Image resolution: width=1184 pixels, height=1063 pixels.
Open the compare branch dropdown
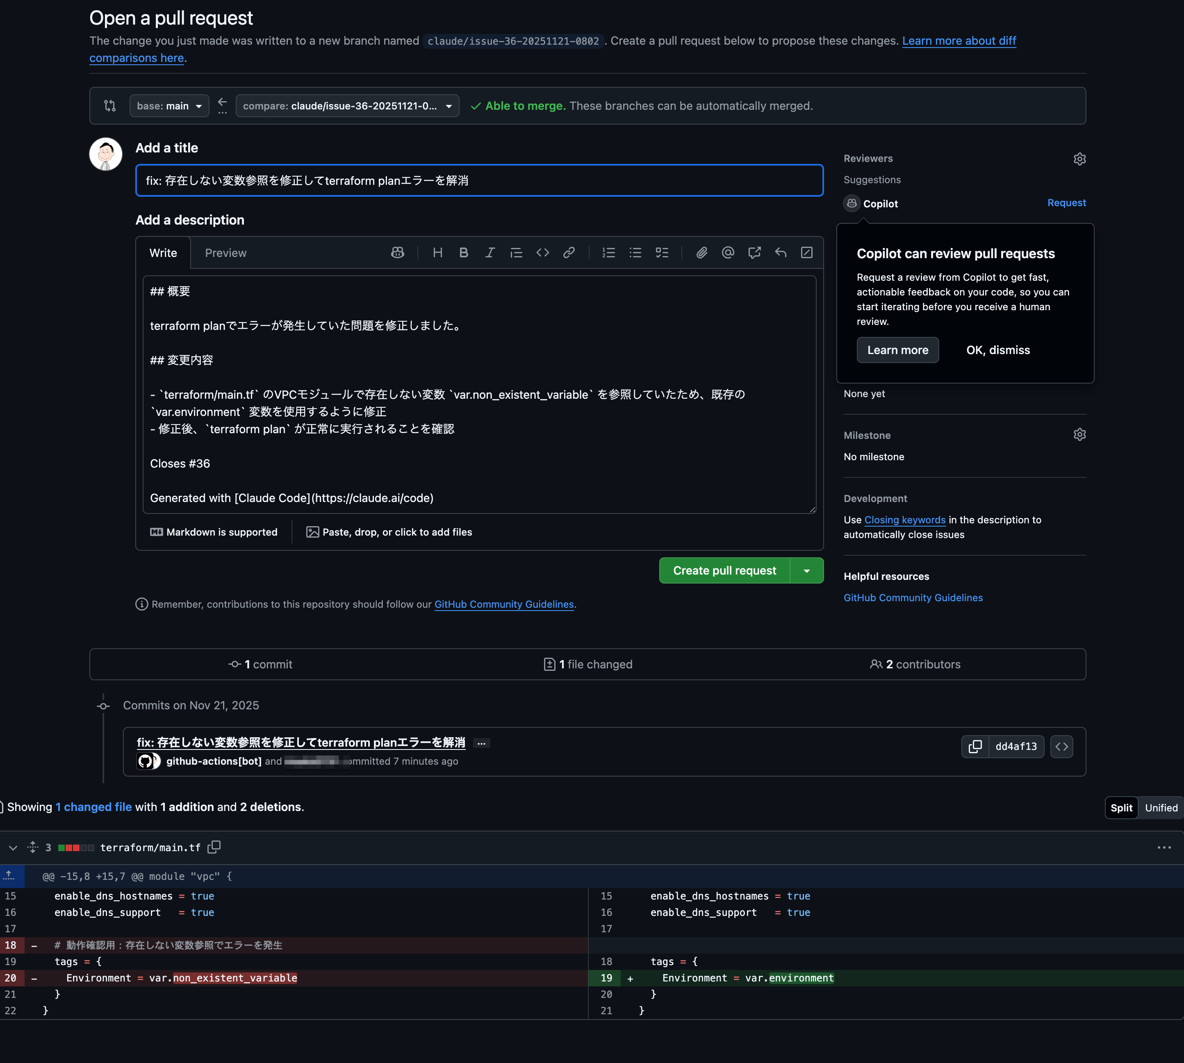coord(347,106)
